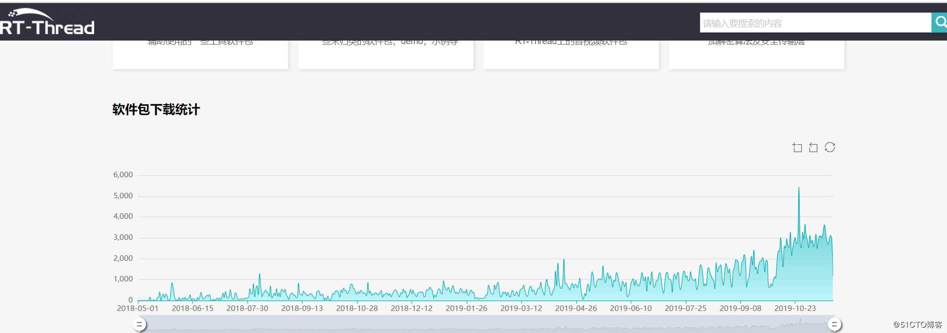Activate the chart area zoom tool

pyautogui.click(x=797, y=147)
